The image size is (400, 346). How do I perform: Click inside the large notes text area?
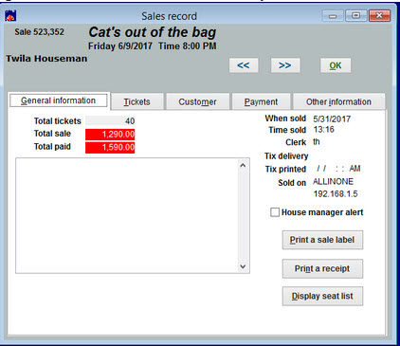pos(127,215)
